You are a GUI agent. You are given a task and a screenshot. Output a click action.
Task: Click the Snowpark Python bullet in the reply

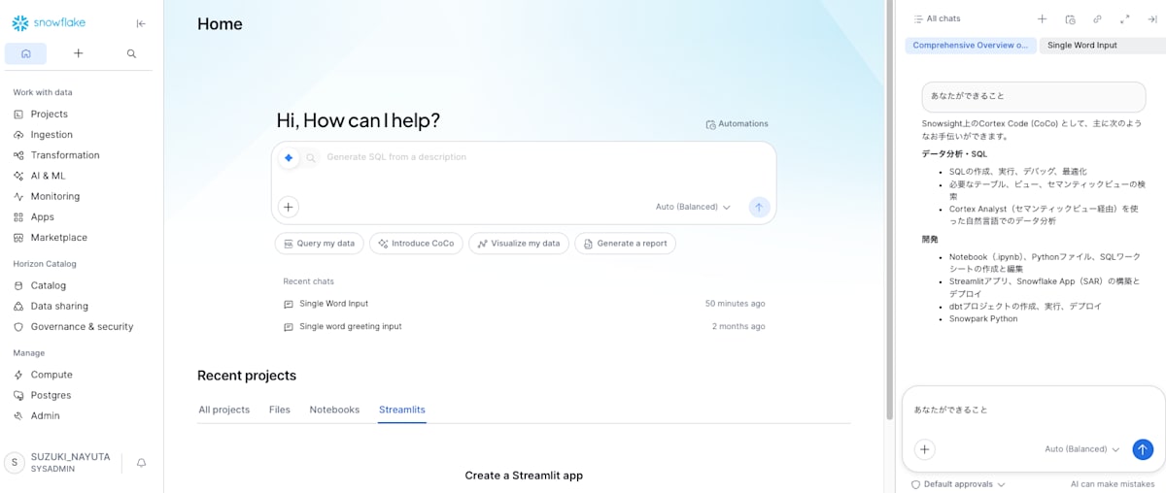click(983, 318)
